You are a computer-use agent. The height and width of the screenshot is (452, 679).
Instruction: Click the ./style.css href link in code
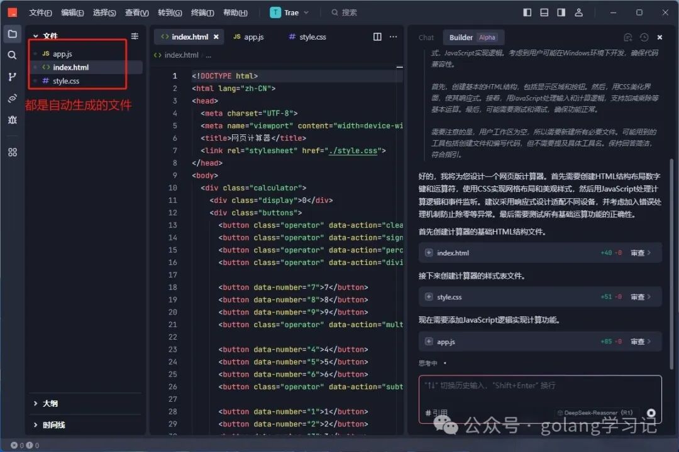353,151
